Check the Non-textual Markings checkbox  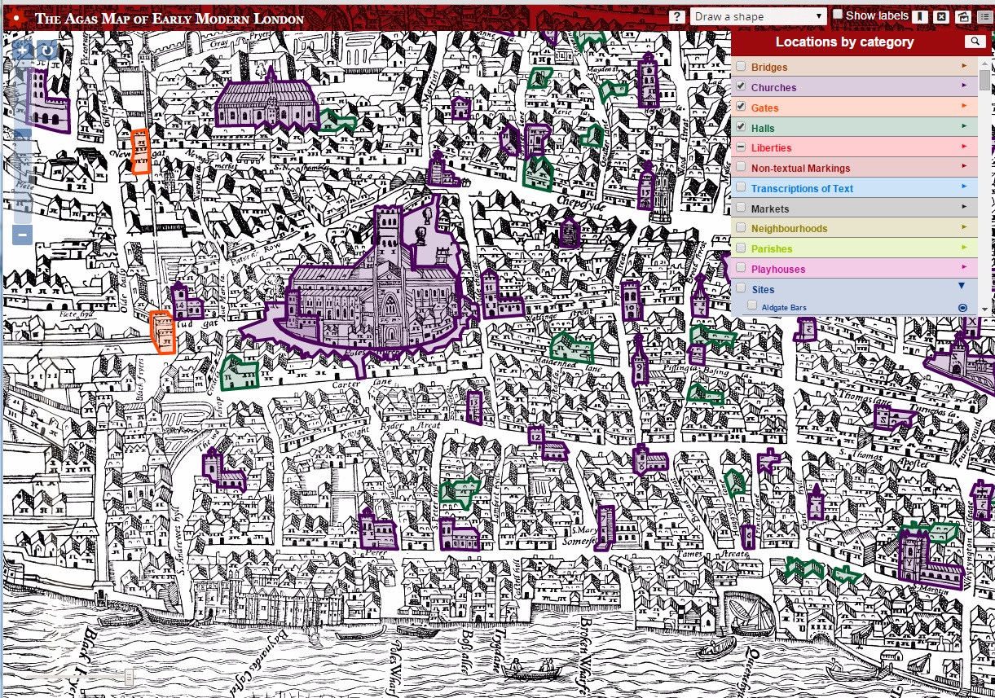741,167
